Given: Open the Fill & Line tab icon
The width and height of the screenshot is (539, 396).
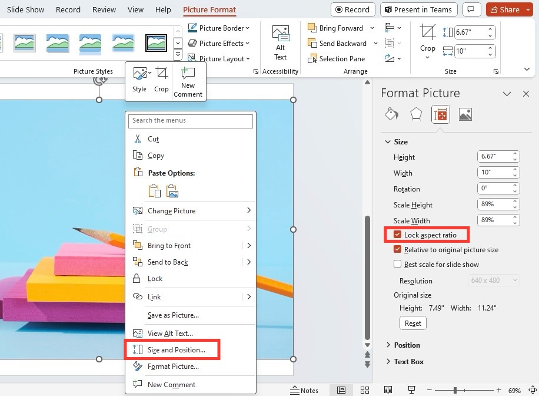Looking at the screenshot, I should pyautogui.click(x=391, y=114).
